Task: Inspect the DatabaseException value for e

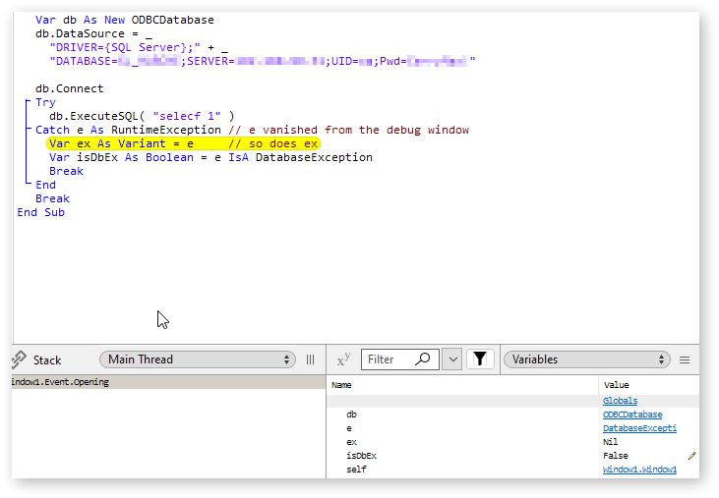Action: pos(639,428)
